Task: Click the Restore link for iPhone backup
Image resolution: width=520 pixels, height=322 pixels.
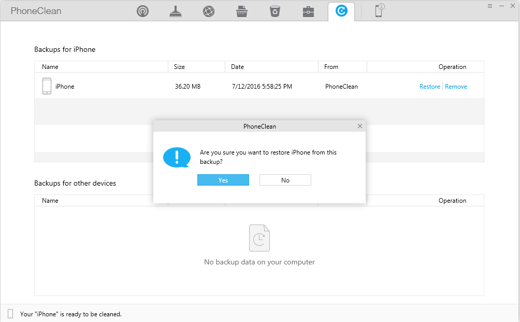Action: pyautogui.click(x=429, y=87)
